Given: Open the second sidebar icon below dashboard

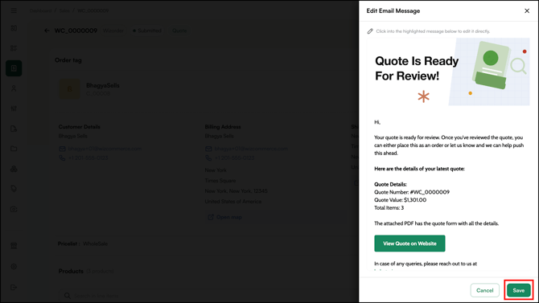Looking at the screenshot, I should (14, 48).
